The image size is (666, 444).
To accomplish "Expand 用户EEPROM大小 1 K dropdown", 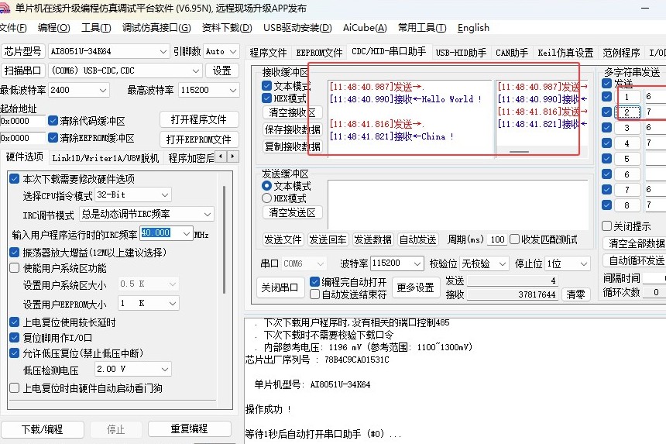I will click(x=173, y=304).
